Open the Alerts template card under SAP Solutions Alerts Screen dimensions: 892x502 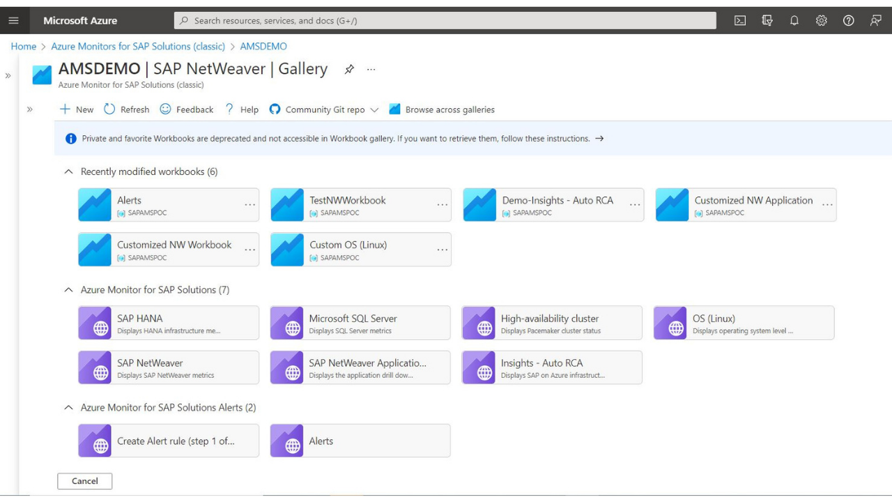click(360, 441)
